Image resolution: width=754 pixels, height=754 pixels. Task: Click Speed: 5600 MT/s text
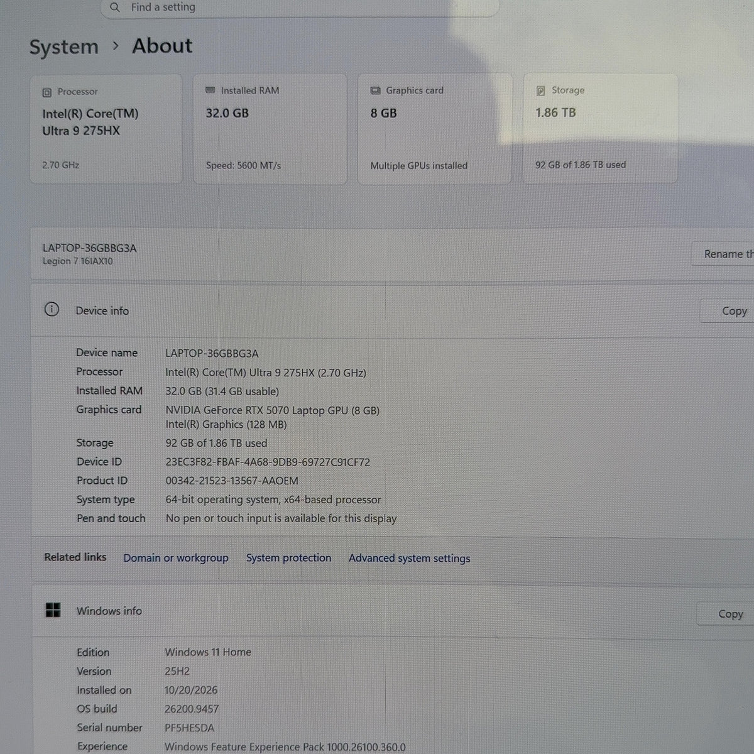[243, 166]
